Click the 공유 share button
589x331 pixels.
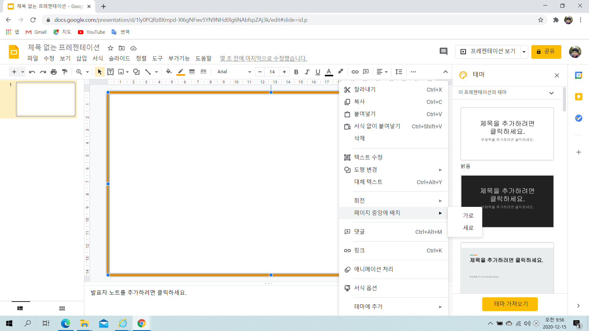546,51
